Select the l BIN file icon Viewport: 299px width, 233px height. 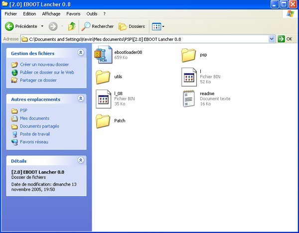pos(189,77)
